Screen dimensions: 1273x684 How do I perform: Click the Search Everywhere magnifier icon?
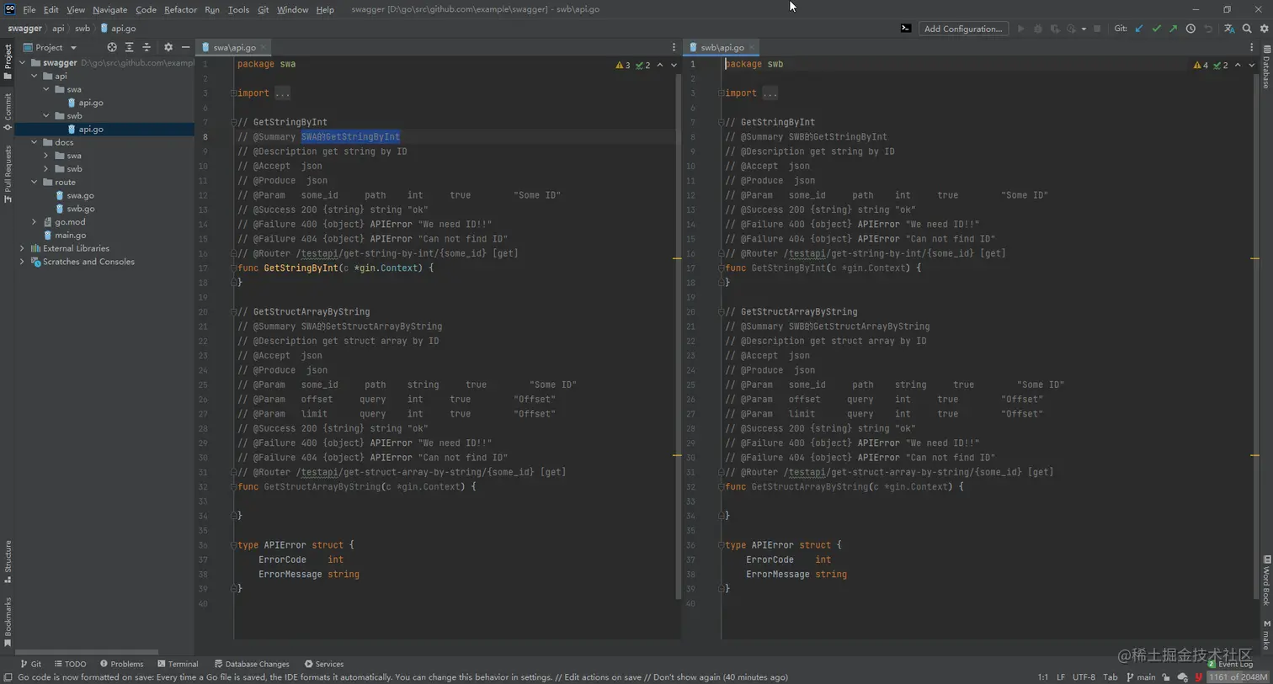click(1247, 29)
